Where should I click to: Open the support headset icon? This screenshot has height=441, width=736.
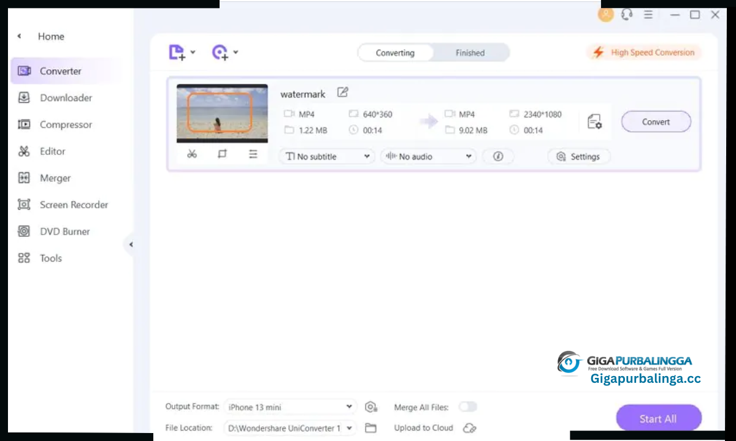click(626, 15)
